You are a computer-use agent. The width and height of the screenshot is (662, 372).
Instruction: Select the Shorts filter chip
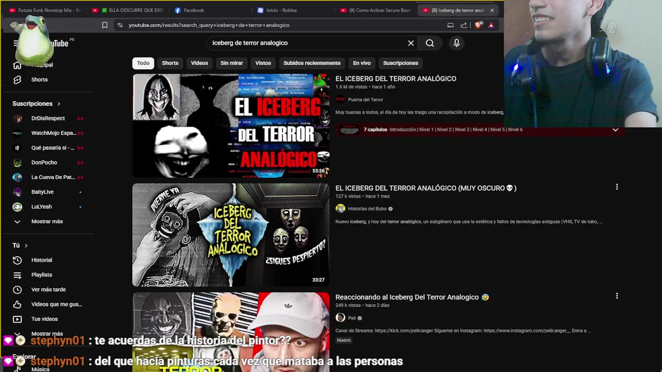click(170, 63)
